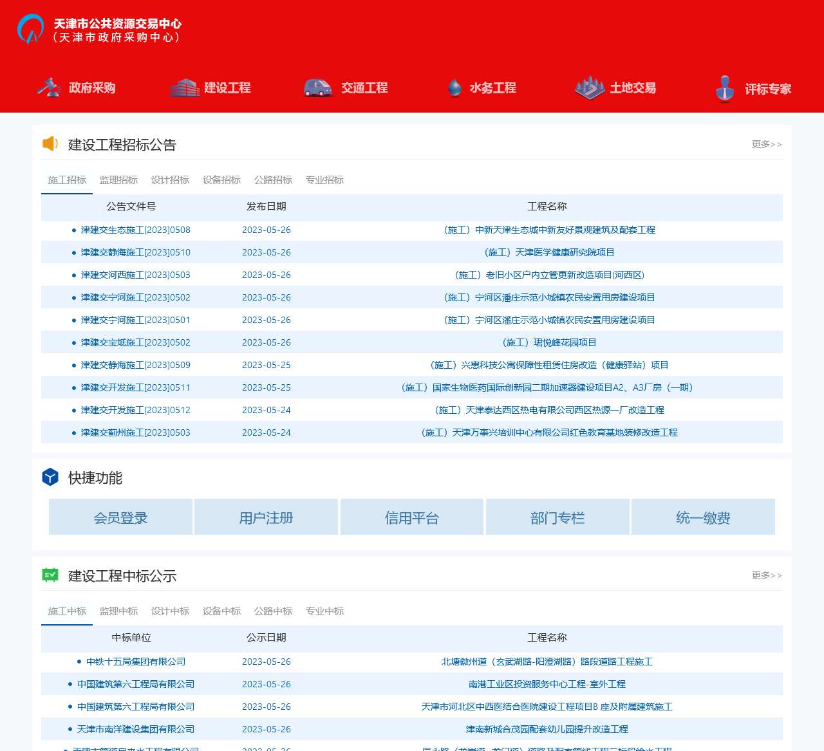Click the blue cube icon next to 快捷功能
The image size is (824, 751).
(50, 478)
